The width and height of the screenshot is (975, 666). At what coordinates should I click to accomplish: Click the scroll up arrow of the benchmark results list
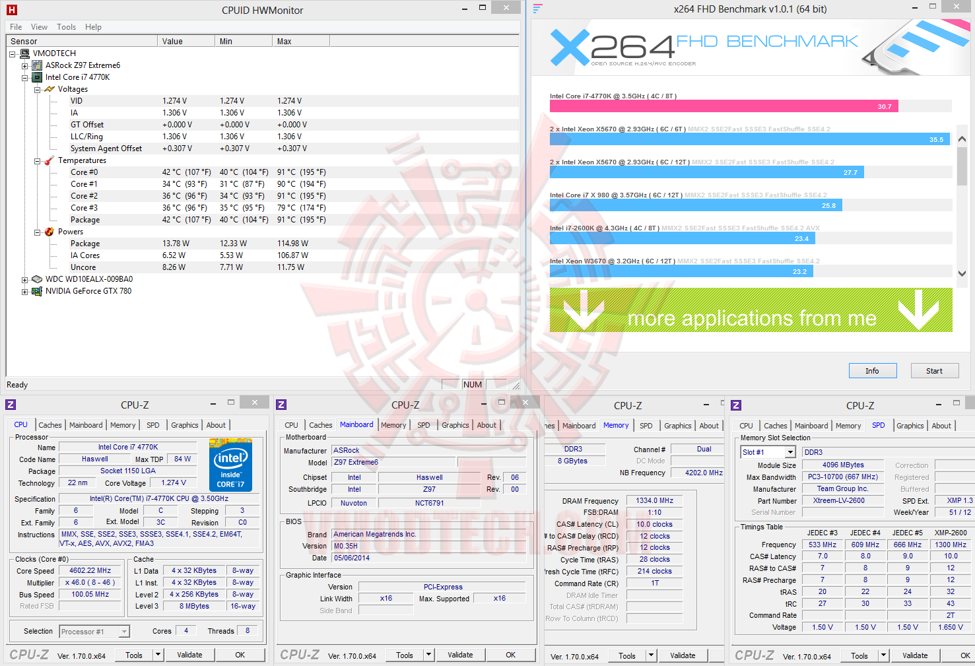(962, 139)
